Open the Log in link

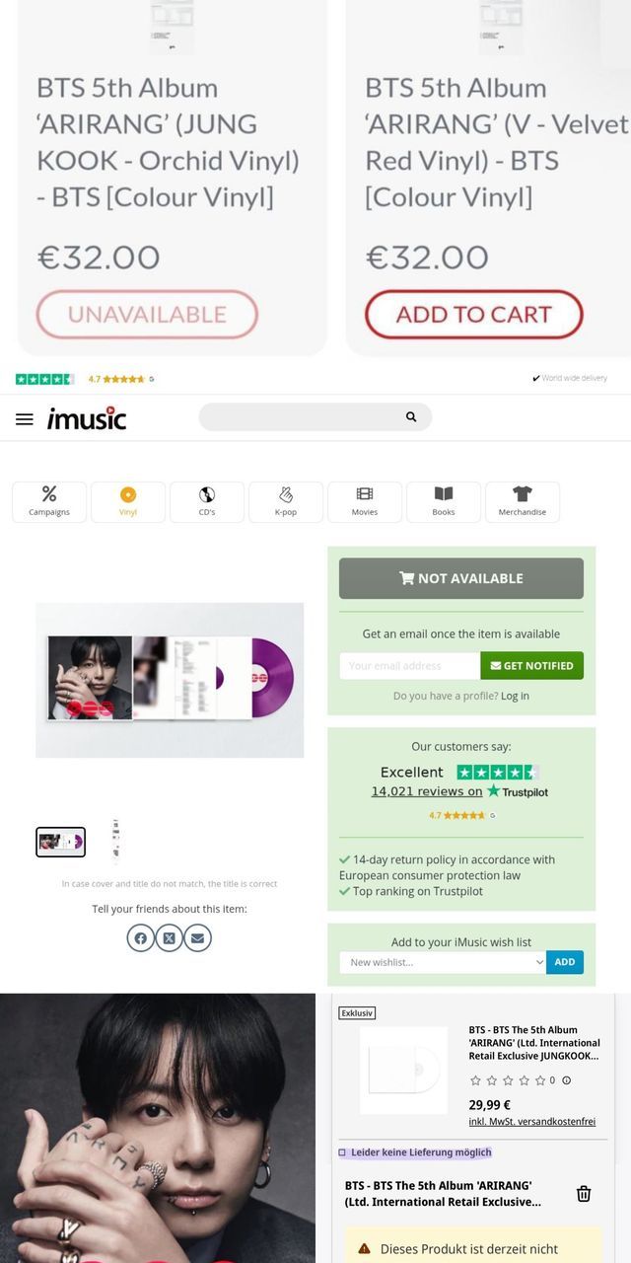pyautogui.click(x=515, y=696)
